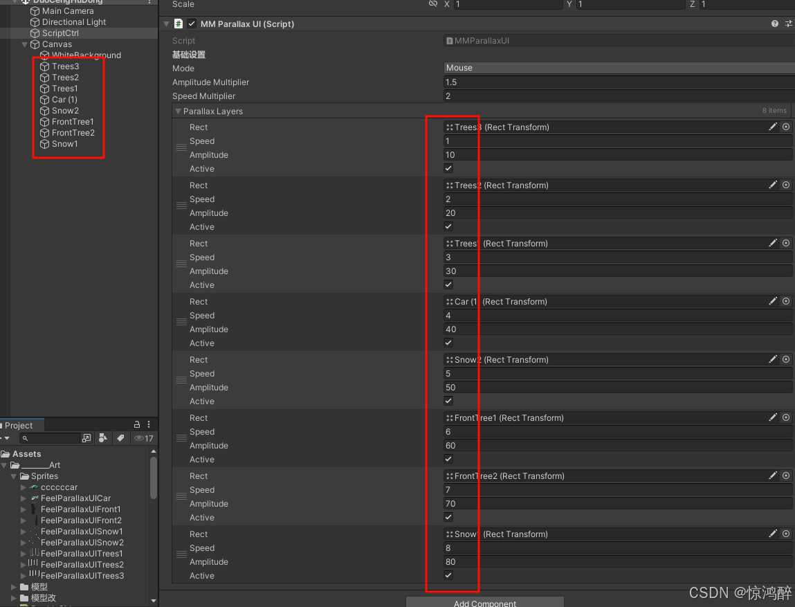Select ScriptCtrl in the Hierarchy
The width and height of the screenshot is (795, 607).
pyautogui.click(x=60, y=33)
